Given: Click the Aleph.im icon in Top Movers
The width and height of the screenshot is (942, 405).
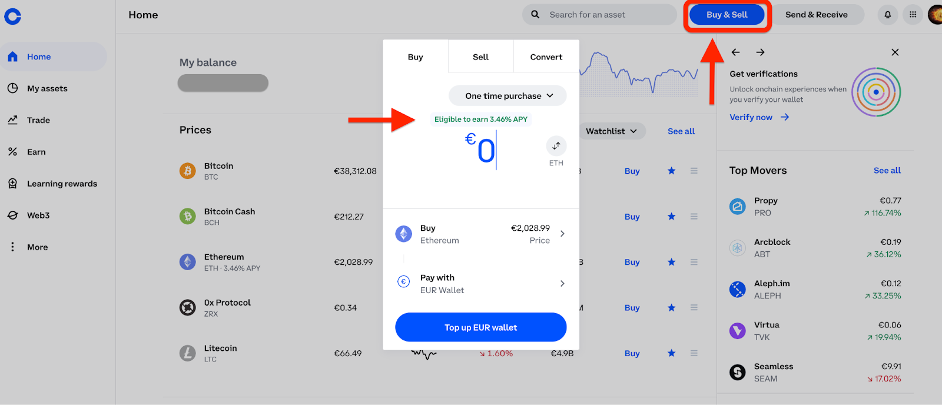Looking at the screenshot, I should click(x=737, y=290).
